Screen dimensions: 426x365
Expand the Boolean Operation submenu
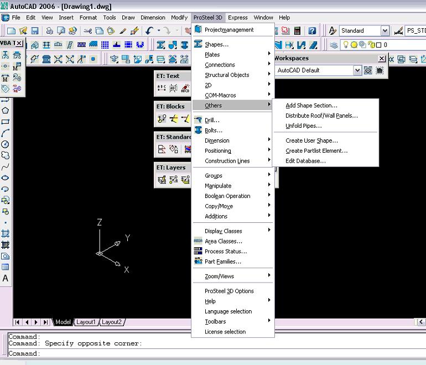click(x=232, y=196)
